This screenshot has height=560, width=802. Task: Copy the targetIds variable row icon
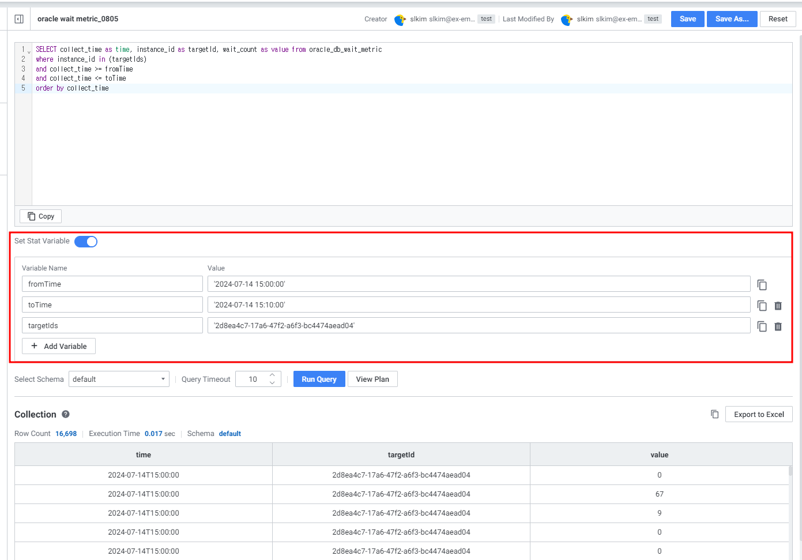pyautogui.click(x=762, y=326)
